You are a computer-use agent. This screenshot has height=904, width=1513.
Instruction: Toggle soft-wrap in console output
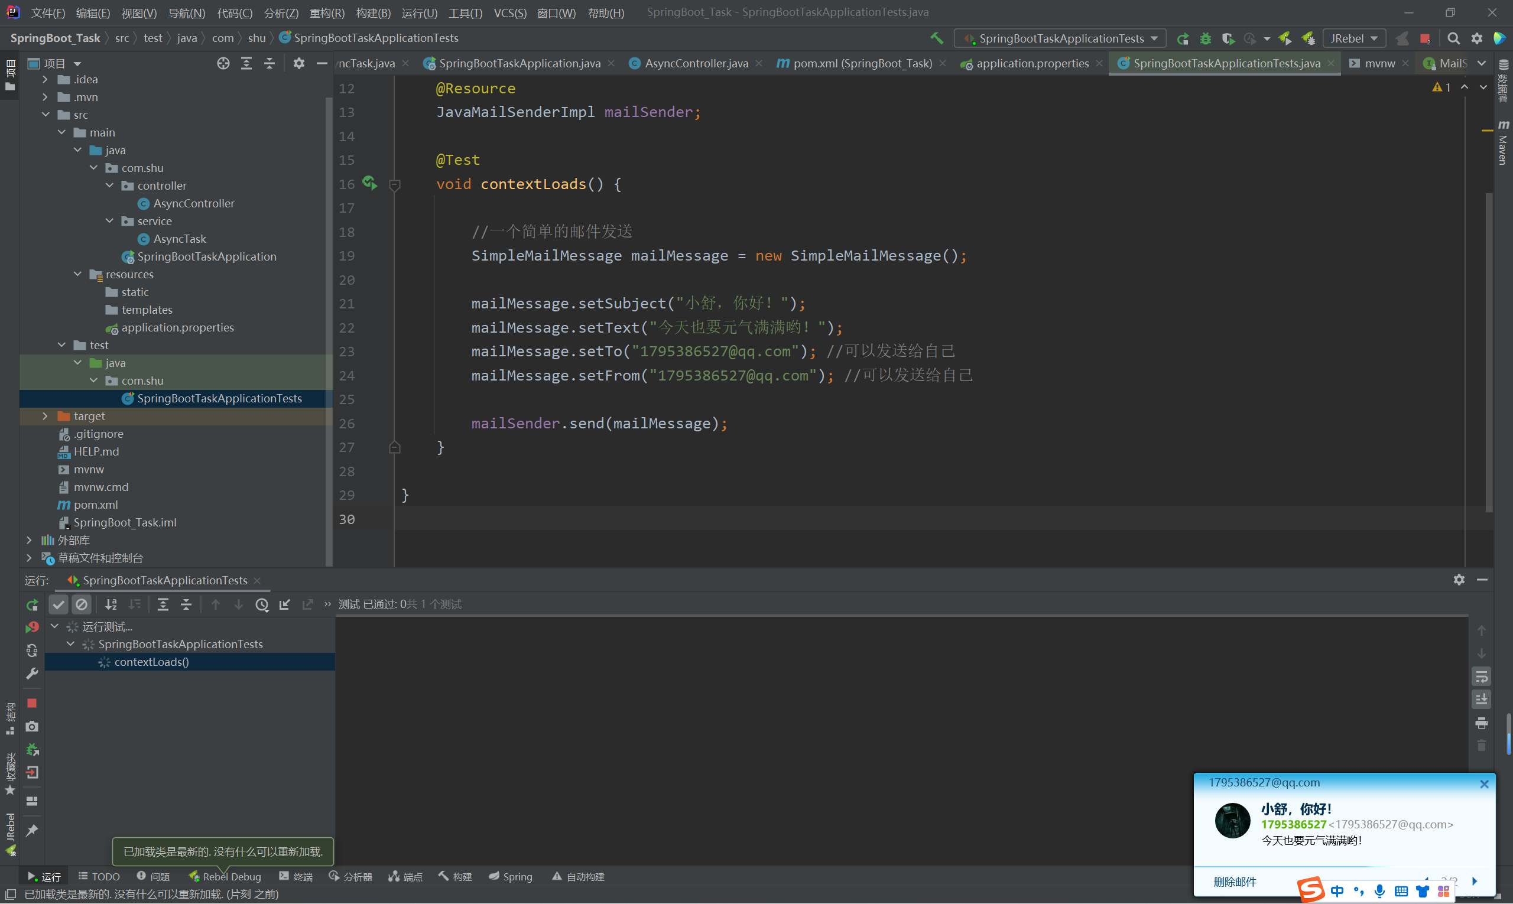tap(1481, 676)
